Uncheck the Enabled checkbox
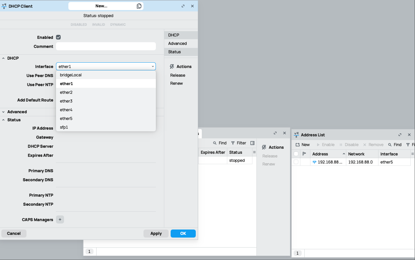 pyautogui.click(x=58, y=38)
